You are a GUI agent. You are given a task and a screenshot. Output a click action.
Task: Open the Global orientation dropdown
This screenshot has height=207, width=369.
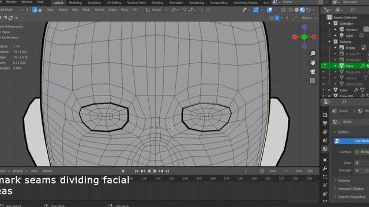(156, 10)
